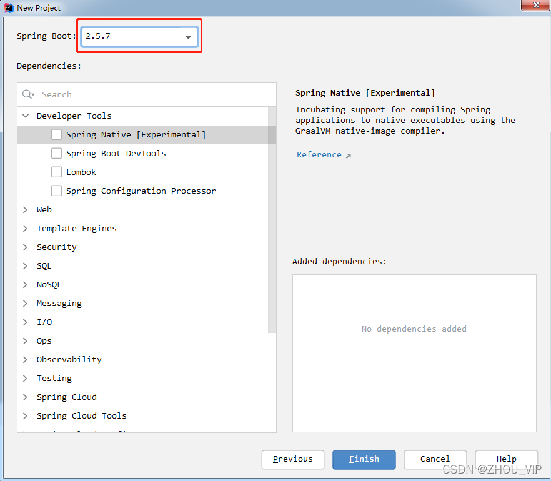Expand the Testing category
Image resolution: width=551 pixels, height=481 pixels.
[25, 378]
